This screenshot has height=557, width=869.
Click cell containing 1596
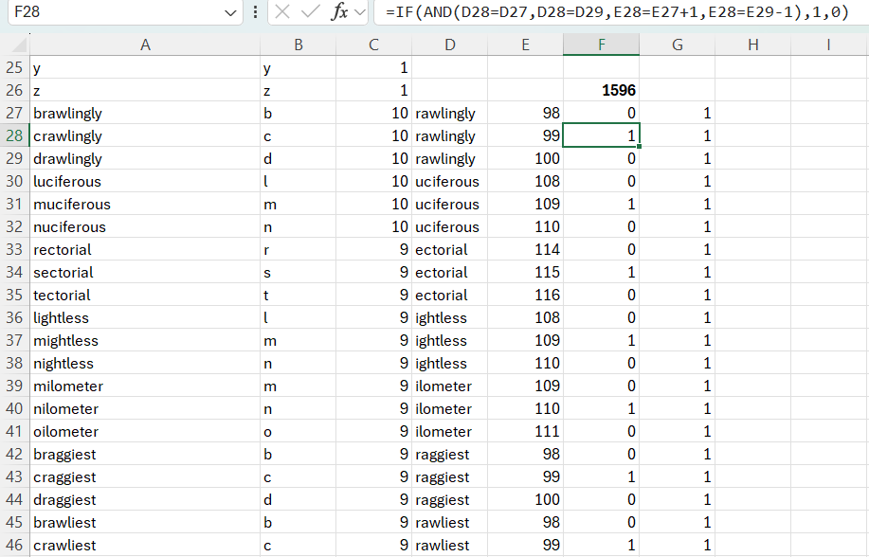(602, 90)
